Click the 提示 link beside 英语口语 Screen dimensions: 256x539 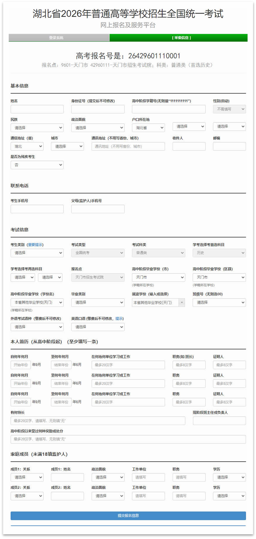[119, 319]
